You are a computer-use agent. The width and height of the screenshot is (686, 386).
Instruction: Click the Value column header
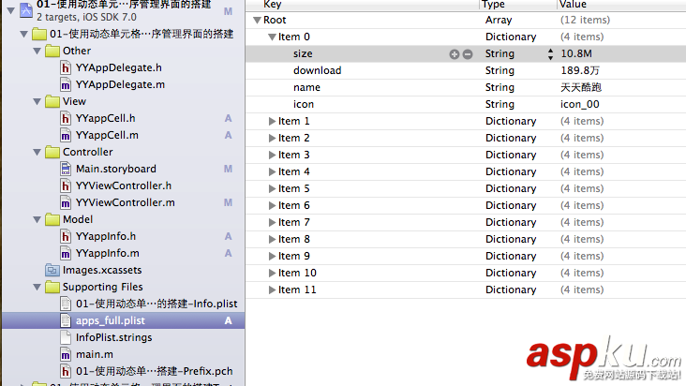tap(573, 5)
